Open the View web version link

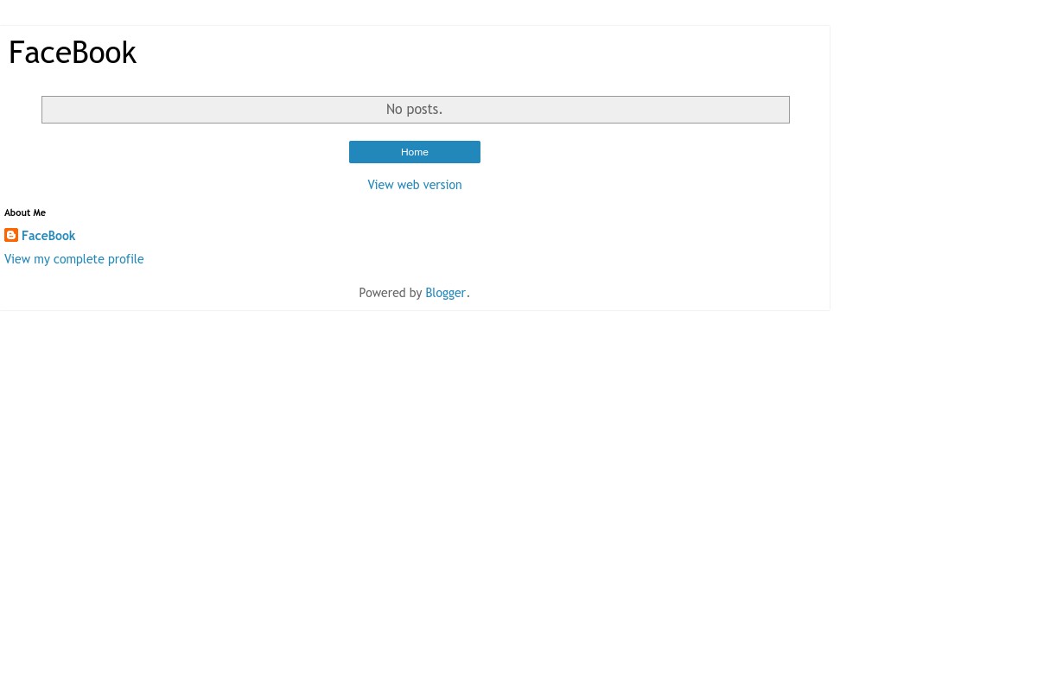415,185
